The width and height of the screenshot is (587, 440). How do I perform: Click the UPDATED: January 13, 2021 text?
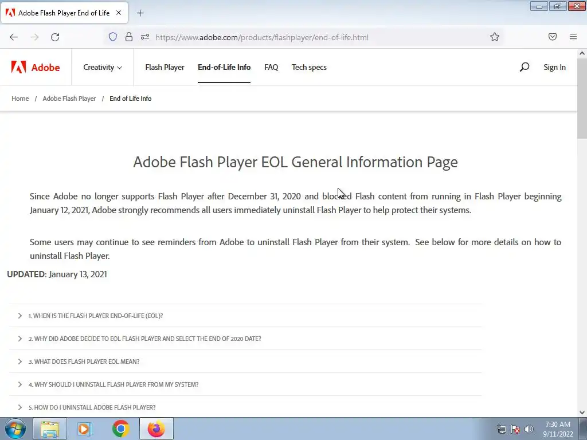pos(57,274)
